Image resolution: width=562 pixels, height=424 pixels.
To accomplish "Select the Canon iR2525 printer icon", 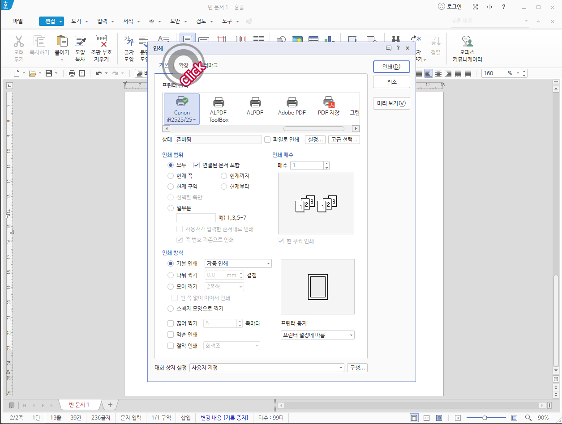I will (182, 109).
